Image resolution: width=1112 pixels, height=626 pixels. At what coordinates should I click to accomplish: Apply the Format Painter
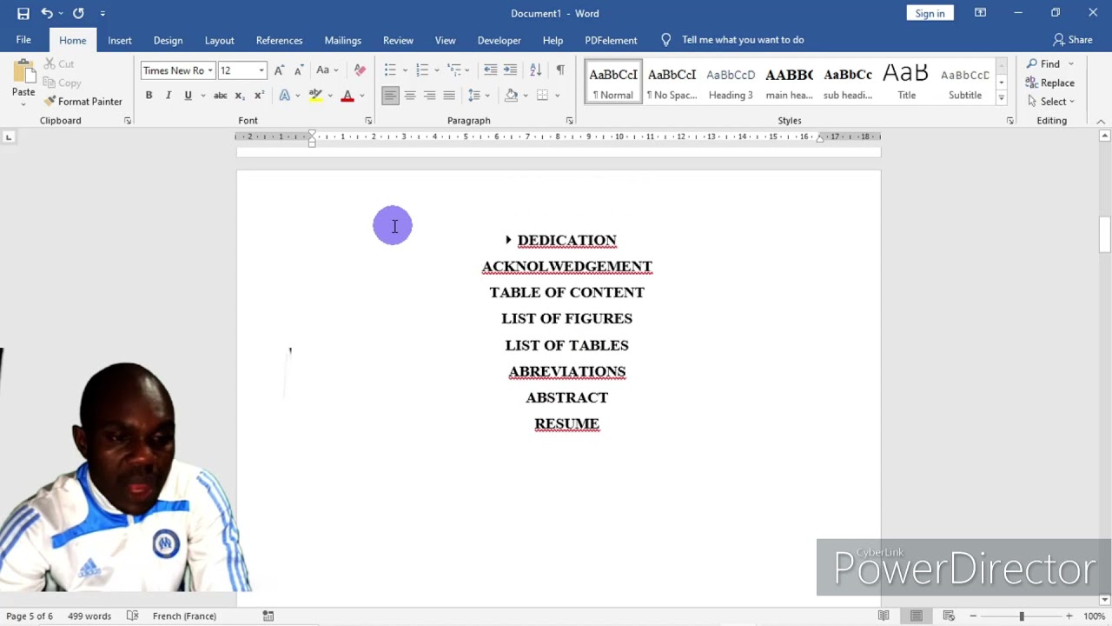tap(83, 102)
